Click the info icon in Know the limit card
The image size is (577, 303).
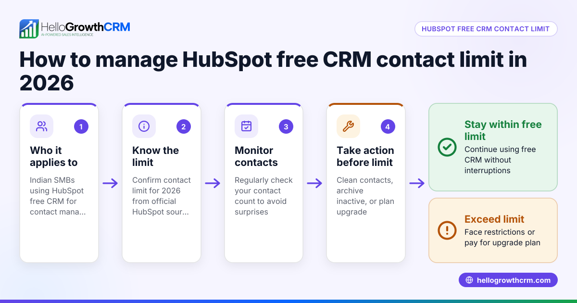(144, 126)
